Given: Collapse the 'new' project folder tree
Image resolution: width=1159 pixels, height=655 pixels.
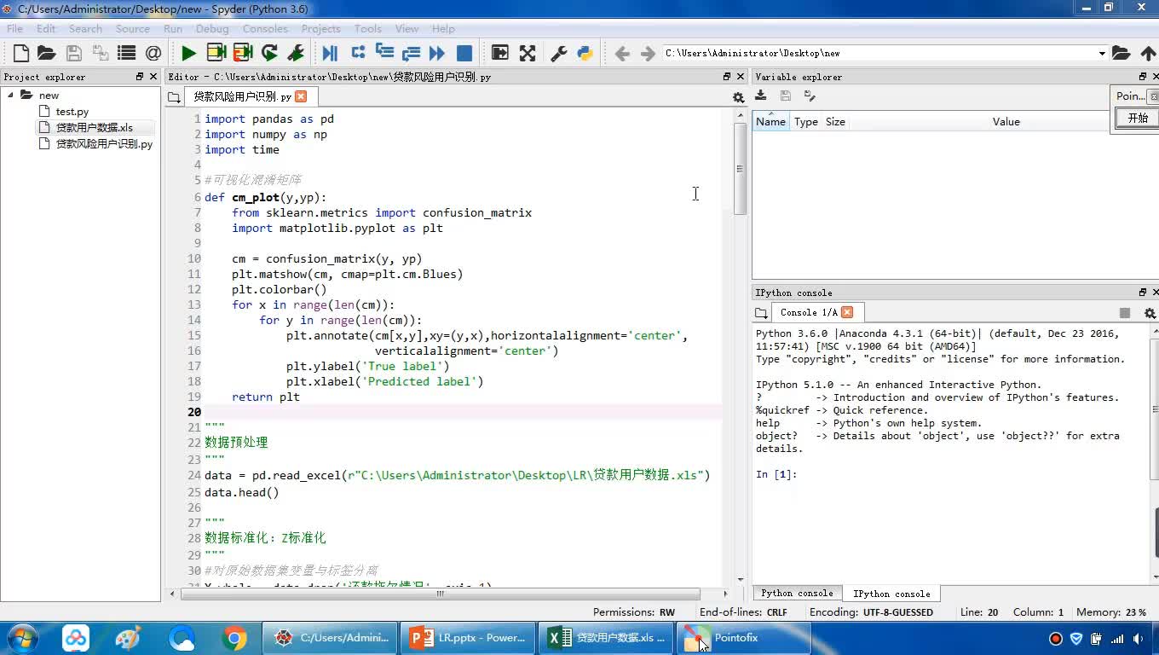Looking at the screenshot, I should pyautogui.click(x=11, y=95).
